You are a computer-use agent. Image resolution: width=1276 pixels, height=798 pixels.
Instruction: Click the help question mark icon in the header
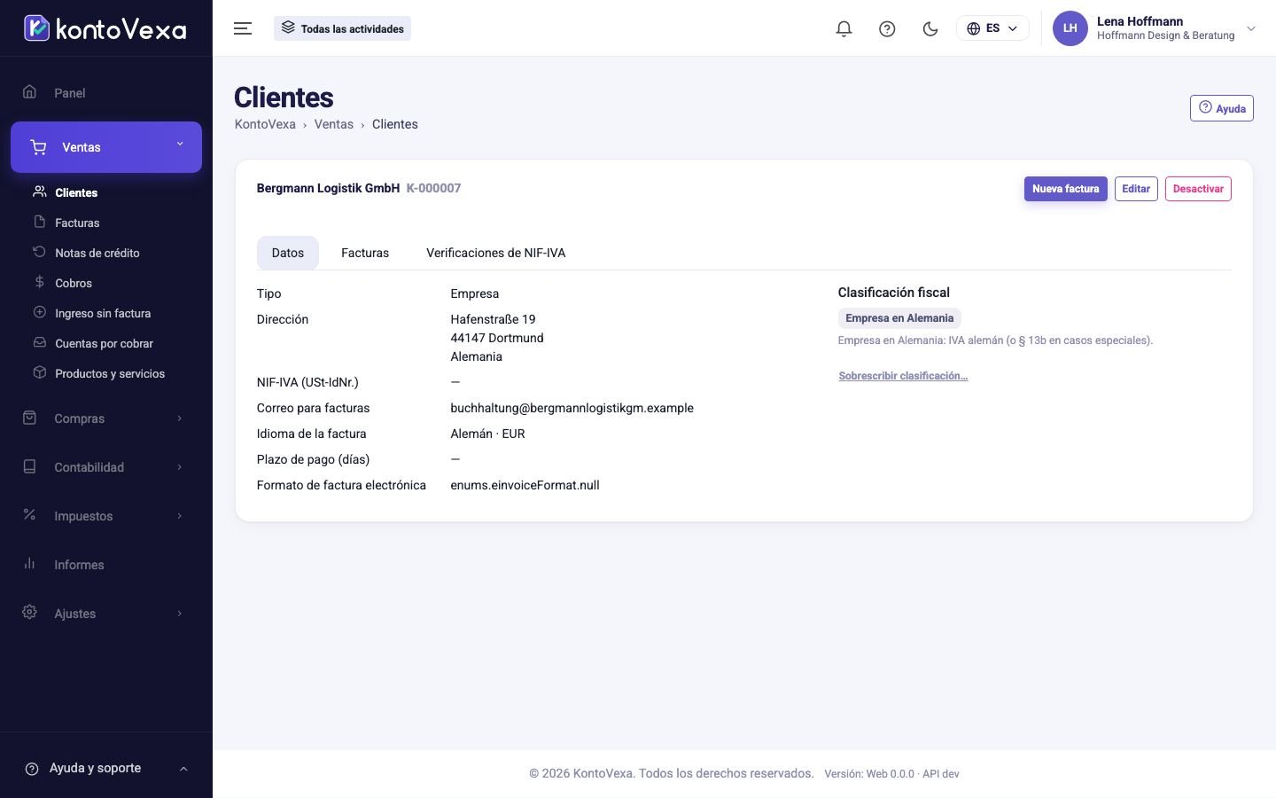[x=887, y=28]
